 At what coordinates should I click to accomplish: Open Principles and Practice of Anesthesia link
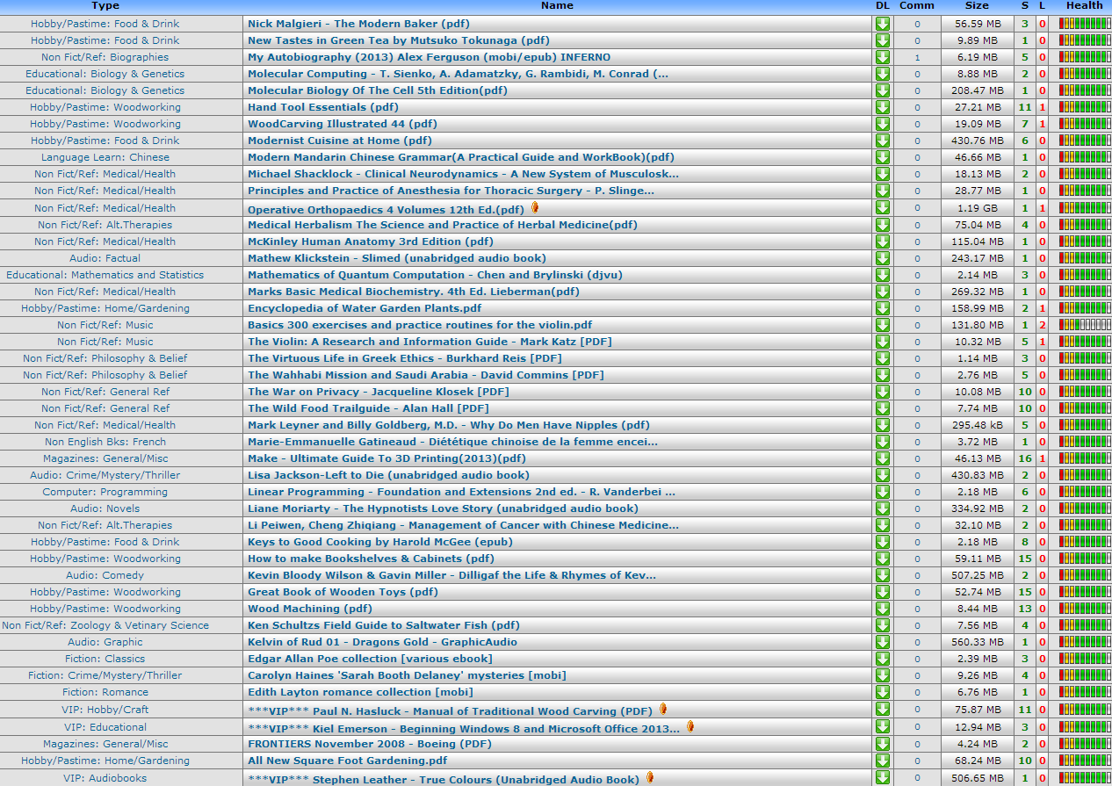451,191
